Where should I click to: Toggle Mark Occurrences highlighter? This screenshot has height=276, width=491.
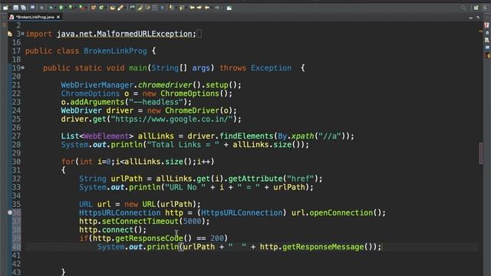[x=140, y=8]
